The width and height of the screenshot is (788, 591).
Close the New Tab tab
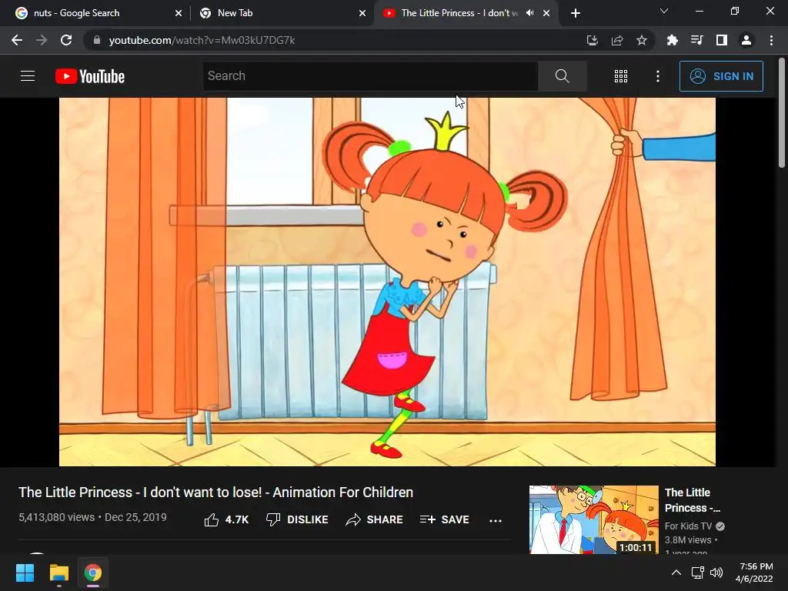click(362, 14)
